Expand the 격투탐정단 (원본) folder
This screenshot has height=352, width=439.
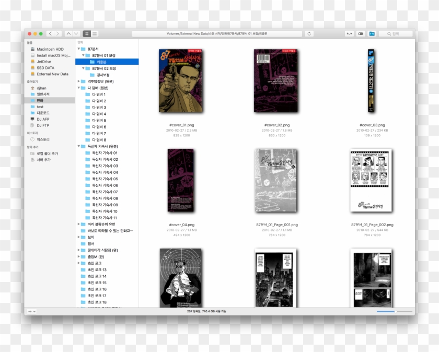(x=78, y=80)
